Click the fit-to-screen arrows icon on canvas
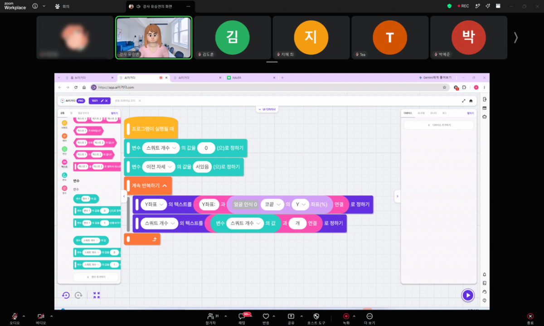The height and width of the screenshot is (326, 544). coord(97,295)
